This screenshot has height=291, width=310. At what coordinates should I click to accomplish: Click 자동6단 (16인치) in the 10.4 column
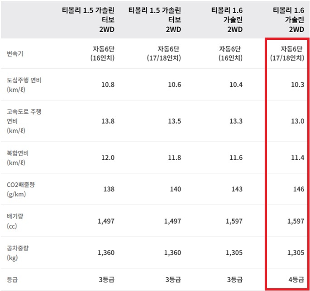click(x=230, y=53)
